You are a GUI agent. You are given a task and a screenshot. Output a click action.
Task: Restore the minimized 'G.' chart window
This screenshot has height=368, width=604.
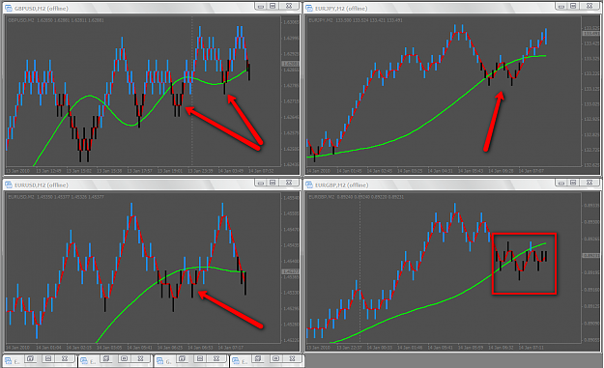[x=182, y=358]
